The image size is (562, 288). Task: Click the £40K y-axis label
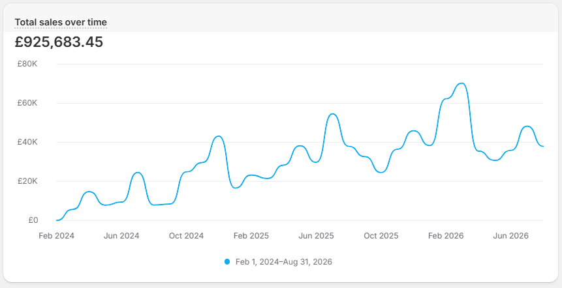pyautogui.click(x=27, y=142)
